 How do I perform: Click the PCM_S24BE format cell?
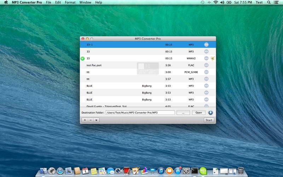pyautogui.click(x=191, y=72)
